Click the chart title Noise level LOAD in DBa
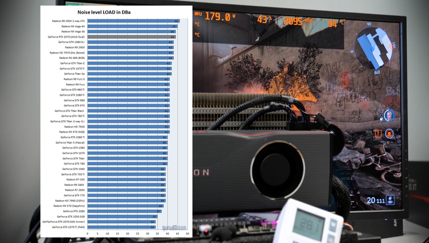The width and height of the screenshot is (429, 243). tap(104, 12)
